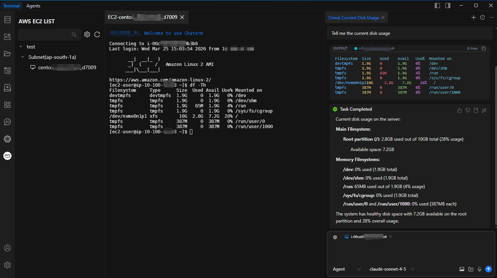Attach an image to the chat

pyautogui.click(x=462, y=269)
